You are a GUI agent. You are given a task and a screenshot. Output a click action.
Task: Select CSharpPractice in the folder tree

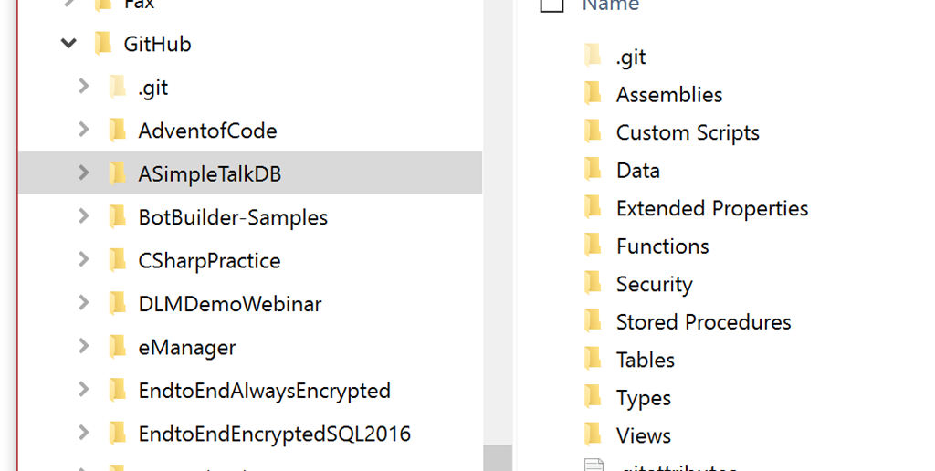(209, 260)
